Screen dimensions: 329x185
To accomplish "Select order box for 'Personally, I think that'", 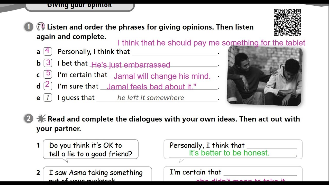I will pyautogui.click(x=48, y=51).
